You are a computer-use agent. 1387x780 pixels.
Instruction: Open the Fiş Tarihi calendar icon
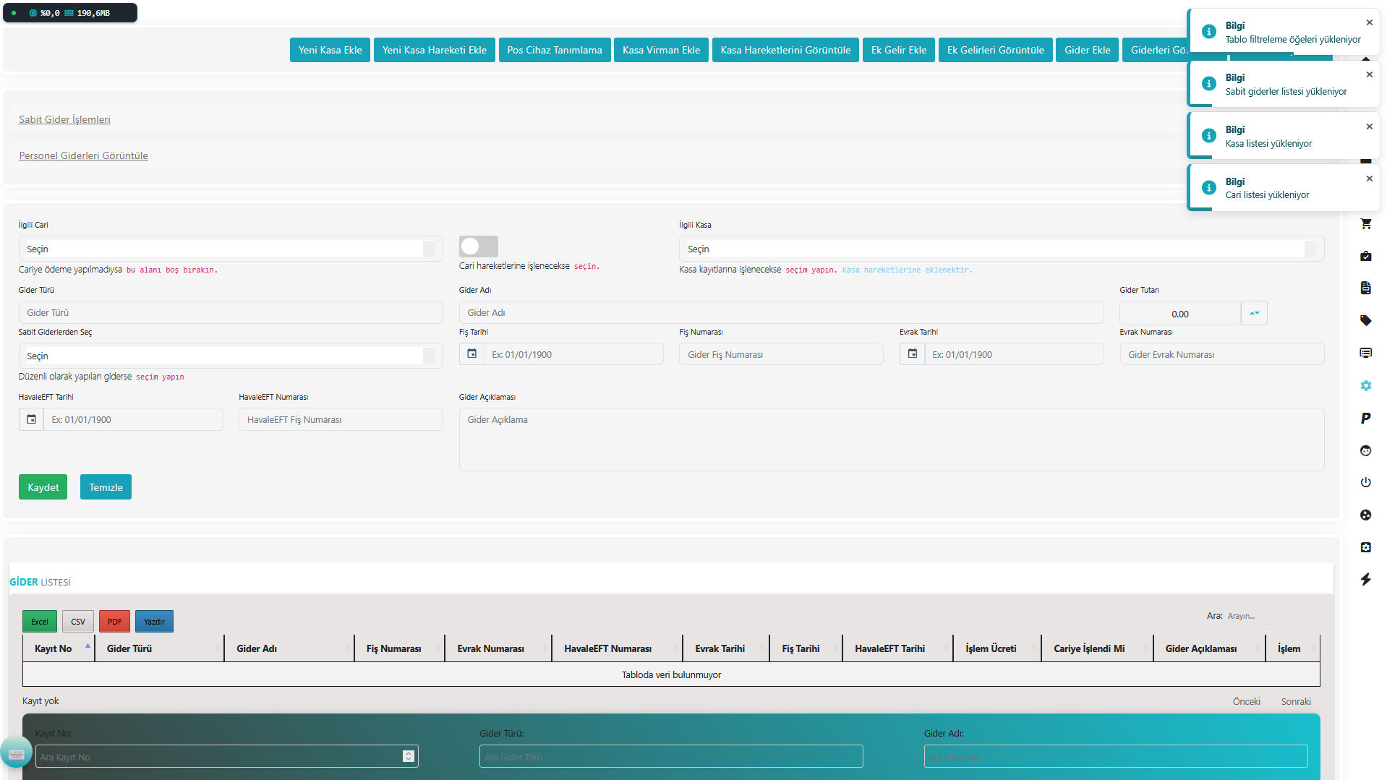click(x=471, y=354)
